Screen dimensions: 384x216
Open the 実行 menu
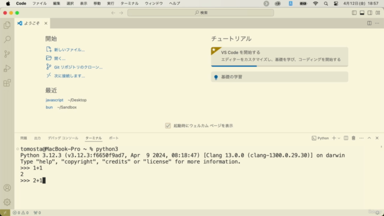(110, 4)
